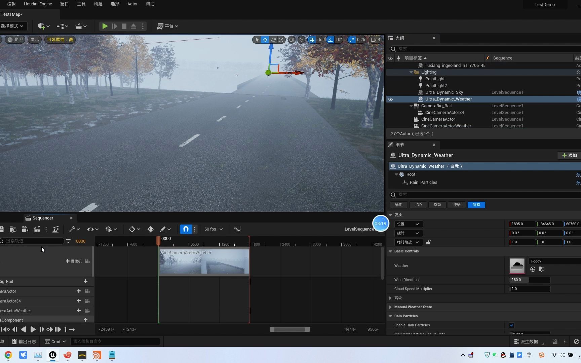Open the Houdini Engine menu
581x363 pixels.
[x=38, y=4]
